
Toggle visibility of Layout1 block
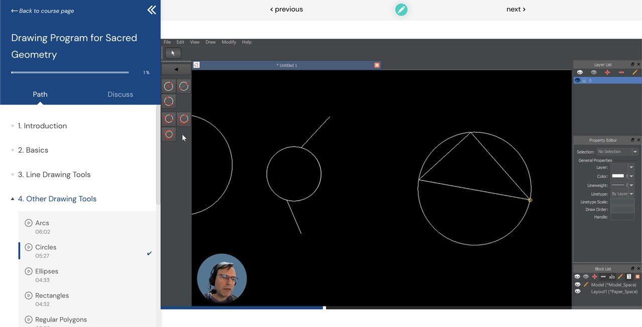click(x=577, y=291)
